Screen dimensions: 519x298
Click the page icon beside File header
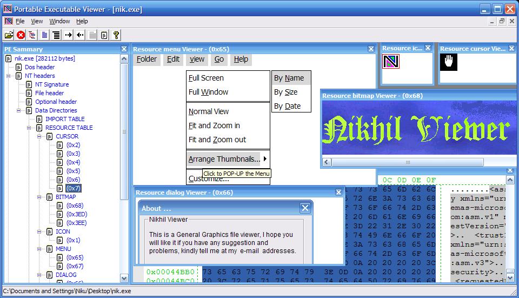[29, 93]
